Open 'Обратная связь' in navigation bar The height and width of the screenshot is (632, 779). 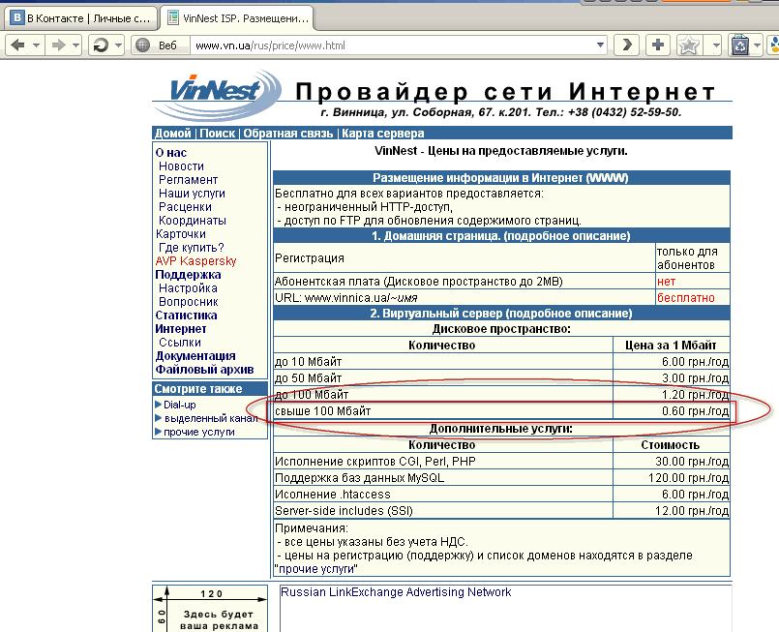[287, 134]
